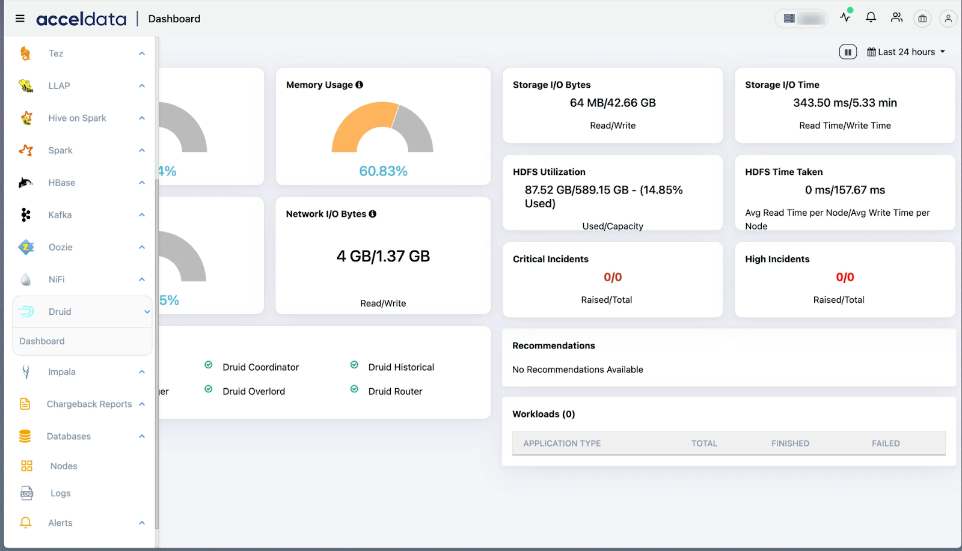Viewport: 962px width, 551px height.
Task: Click the briefcase icon in header
Action: [922, 19]
